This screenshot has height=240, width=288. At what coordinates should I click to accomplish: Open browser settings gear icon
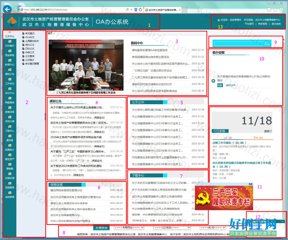(281, 10)
